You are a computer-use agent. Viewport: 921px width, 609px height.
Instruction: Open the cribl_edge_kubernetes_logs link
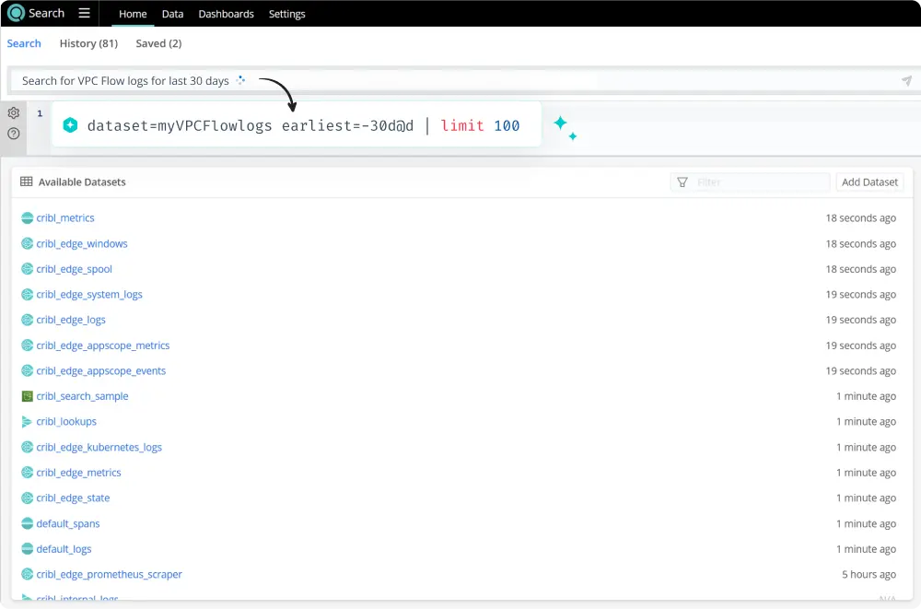coord(99,447)
